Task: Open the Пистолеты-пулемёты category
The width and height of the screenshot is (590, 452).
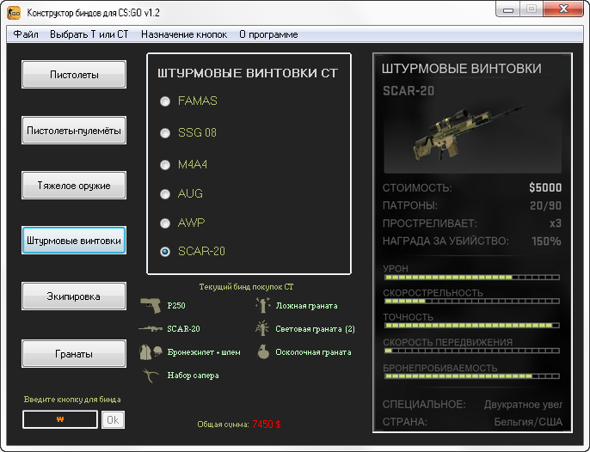Action: [74, 130]
